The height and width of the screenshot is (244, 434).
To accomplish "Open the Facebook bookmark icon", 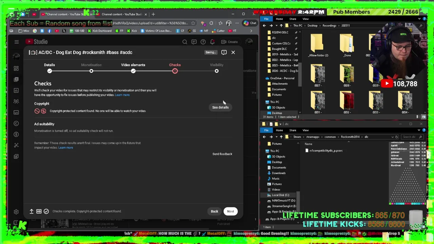I will (50, 31).
